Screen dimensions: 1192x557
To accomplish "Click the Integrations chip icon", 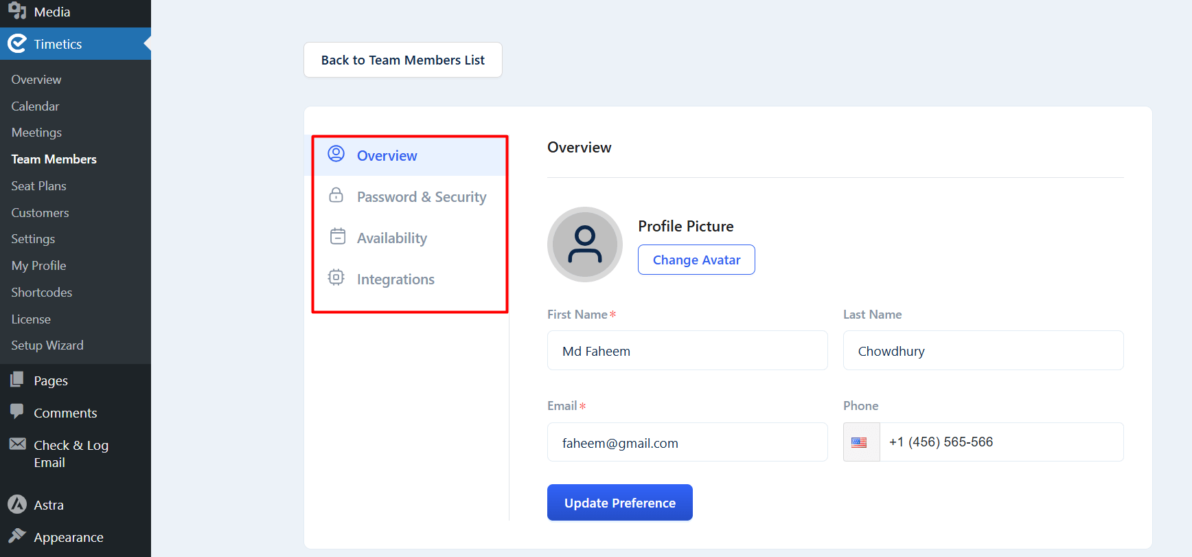I will pos(336,277).
